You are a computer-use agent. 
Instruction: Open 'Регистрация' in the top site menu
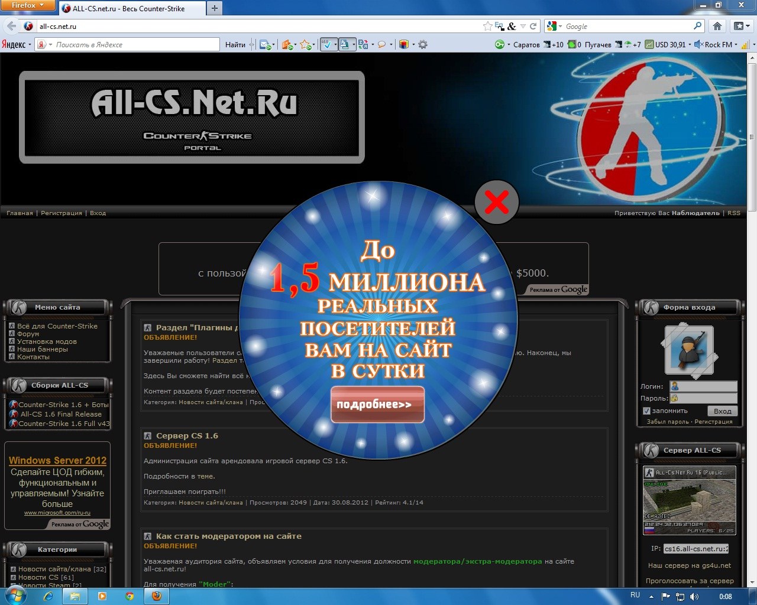62,213
